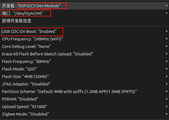
Task: Select the JTAG Adapter menu entry
Action: pos(26,84)
